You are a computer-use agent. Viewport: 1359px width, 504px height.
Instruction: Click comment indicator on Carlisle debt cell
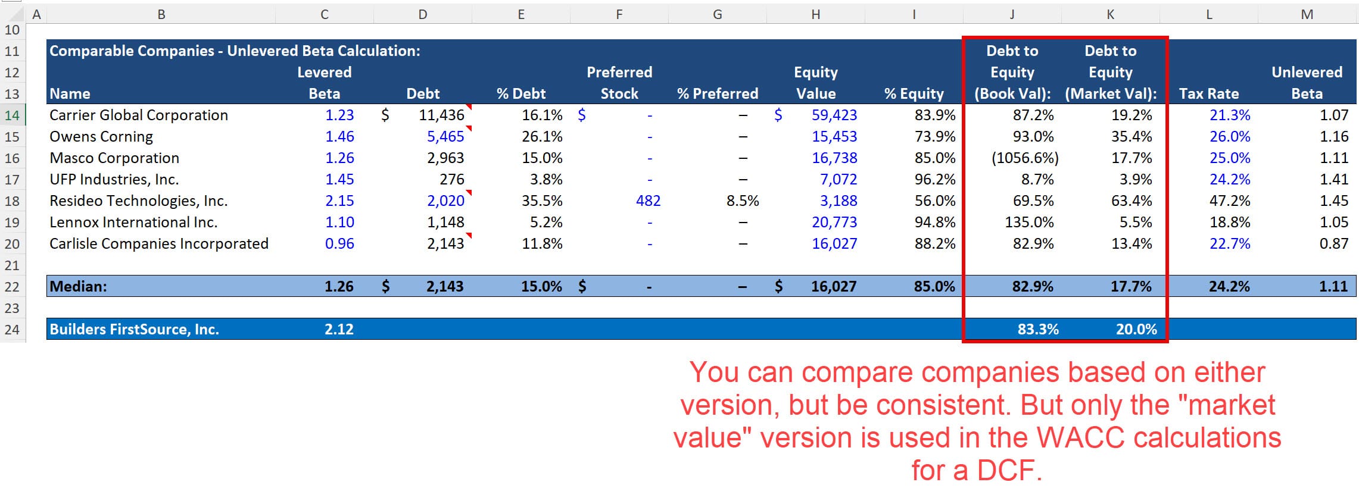[469, 236]
